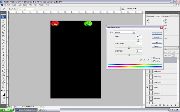
Task: Click the Saturation slider handle
Action: [129, 48]
